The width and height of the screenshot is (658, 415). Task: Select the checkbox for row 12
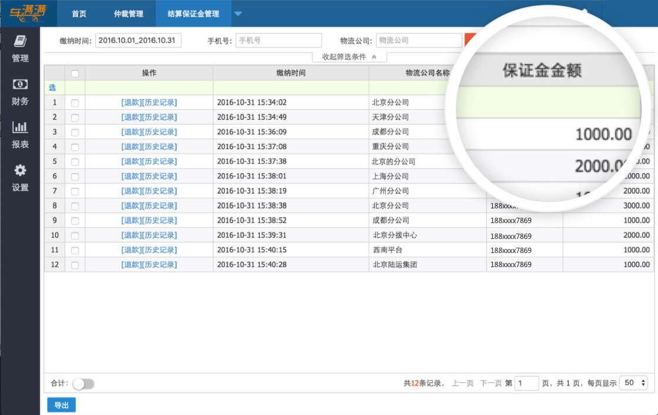click(x=75, y=265)
